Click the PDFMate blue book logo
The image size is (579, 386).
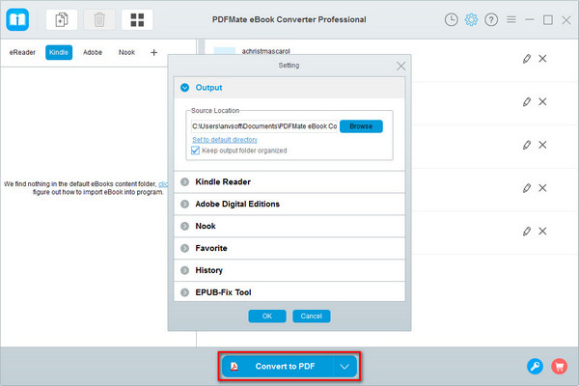(17, 19)
